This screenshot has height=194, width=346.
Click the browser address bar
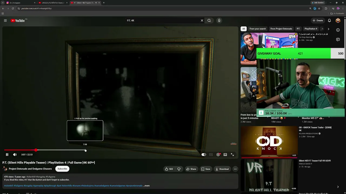162,8
